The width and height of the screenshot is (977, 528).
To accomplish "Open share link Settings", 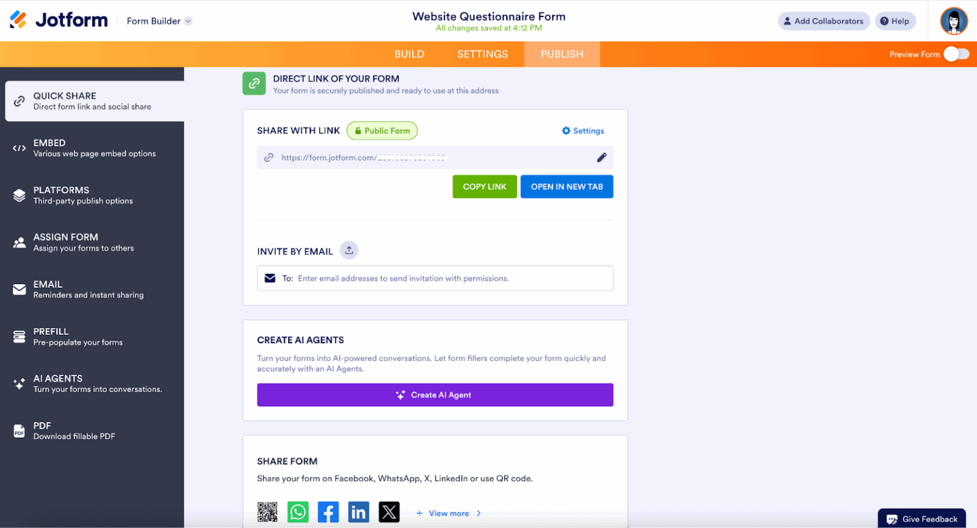I will (x=583, y=131).
